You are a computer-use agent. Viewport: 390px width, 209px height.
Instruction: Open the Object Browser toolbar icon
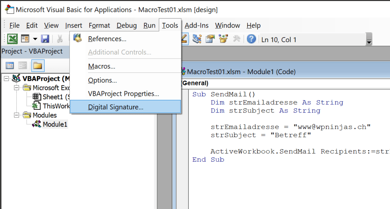[223, 39]
